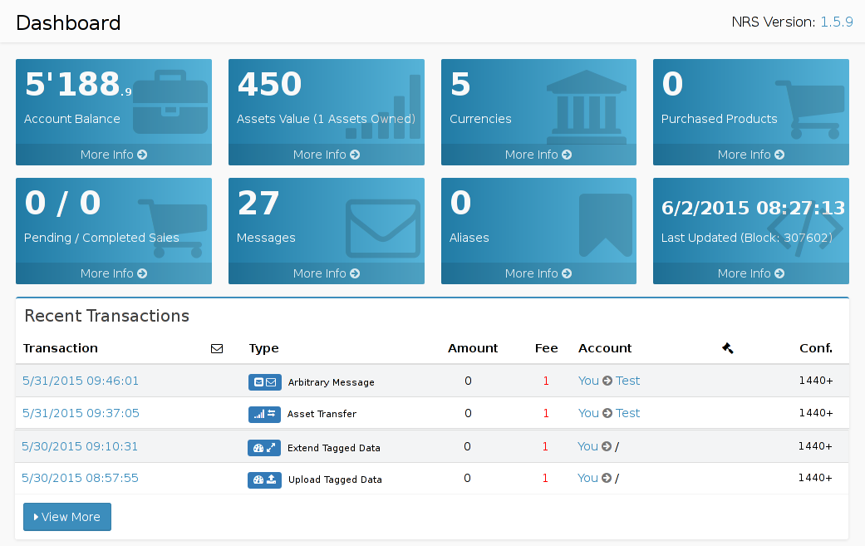Click the Account column header

(x=605, y=348)
